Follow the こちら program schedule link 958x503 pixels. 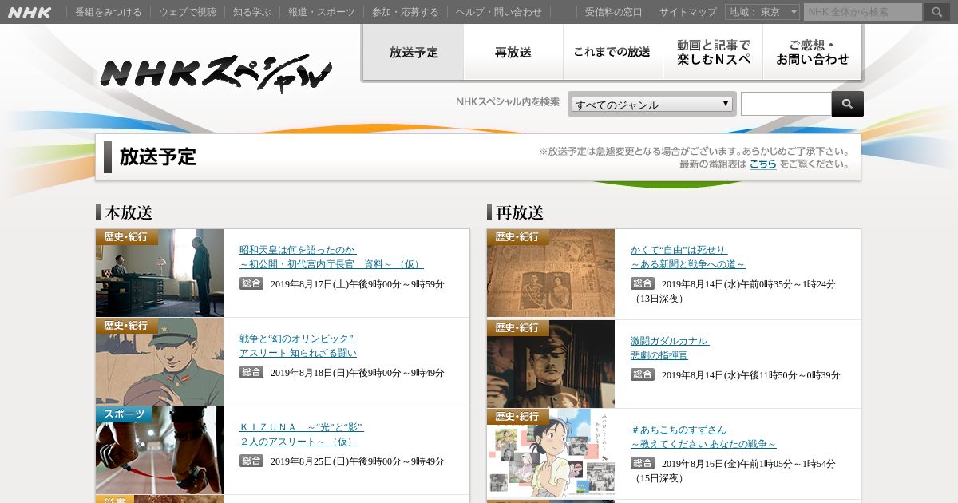[x=762, y=164]
